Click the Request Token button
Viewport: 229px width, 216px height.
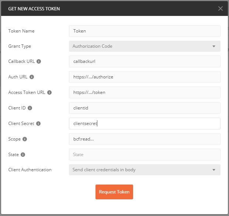pyautogui.click(x=114, y=192)
